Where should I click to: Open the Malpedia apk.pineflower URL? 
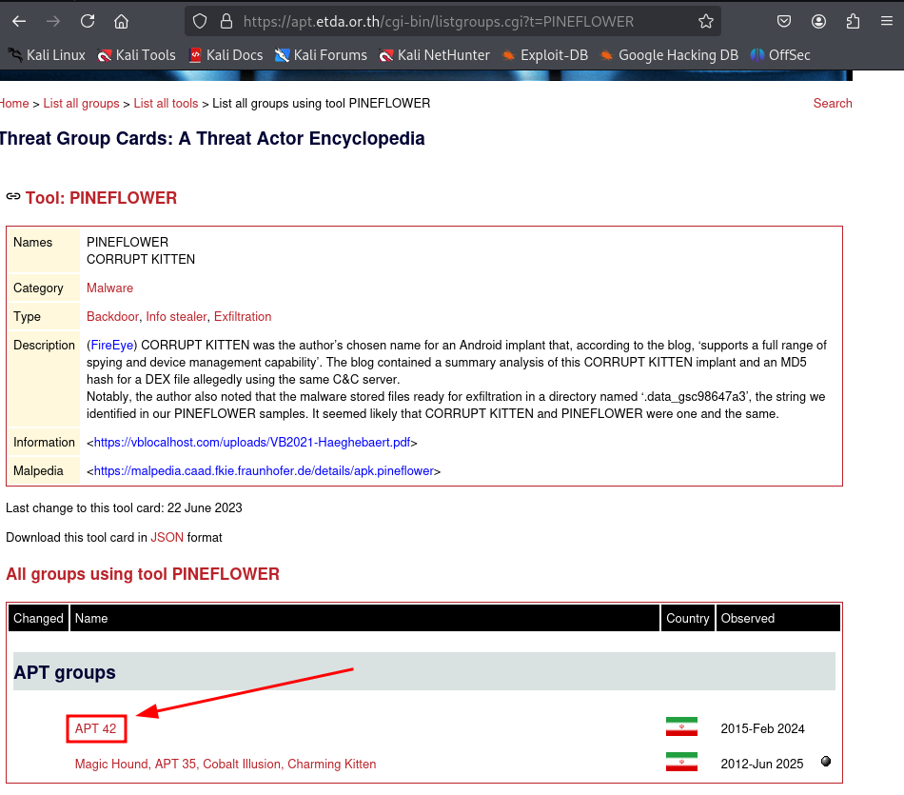[x=264, y=471]
